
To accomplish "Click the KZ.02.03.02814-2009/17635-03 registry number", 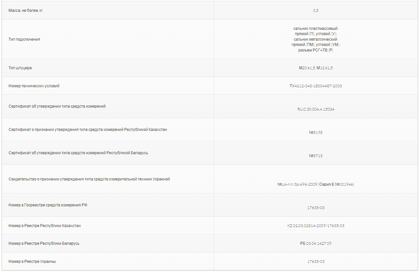I will [315, 226].
